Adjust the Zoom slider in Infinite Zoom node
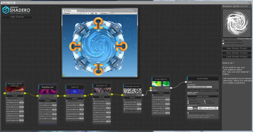 pos(13,102)
